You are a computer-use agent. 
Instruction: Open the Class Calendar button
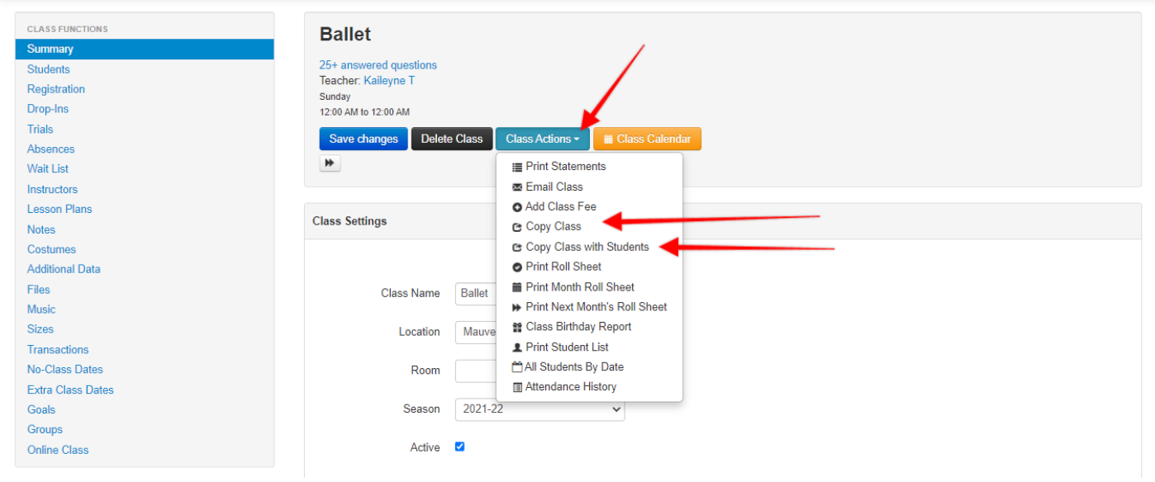coord(647,139)
